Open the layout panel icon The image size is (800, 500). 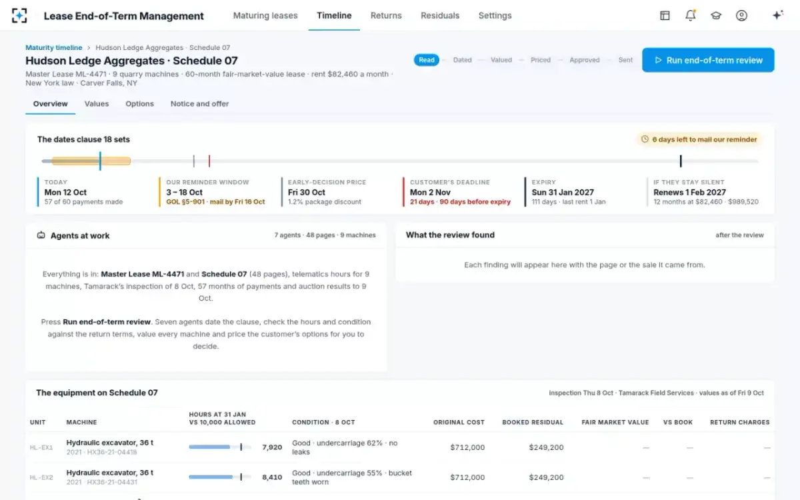(665, 15)
